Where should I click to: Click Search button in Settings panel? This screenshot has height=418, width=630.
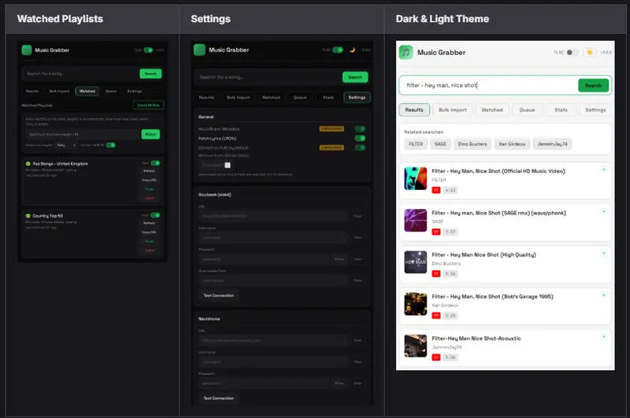tap(355, 77)
